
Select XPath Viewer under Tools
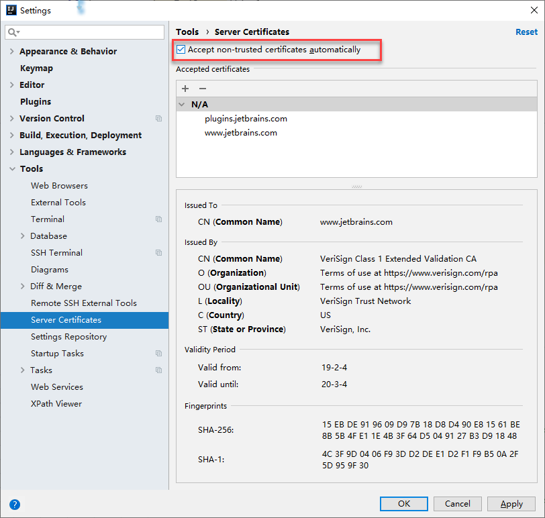[x=56, y=404]
